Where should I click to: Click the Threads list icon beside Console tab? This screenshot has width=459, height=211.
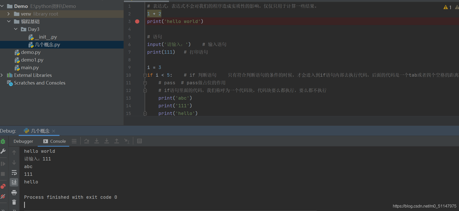click(x=74, y=141)
